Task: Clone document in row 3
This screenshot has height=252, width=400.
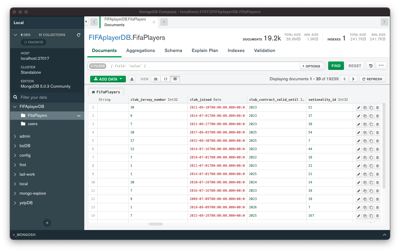Action: pos(371,124)
